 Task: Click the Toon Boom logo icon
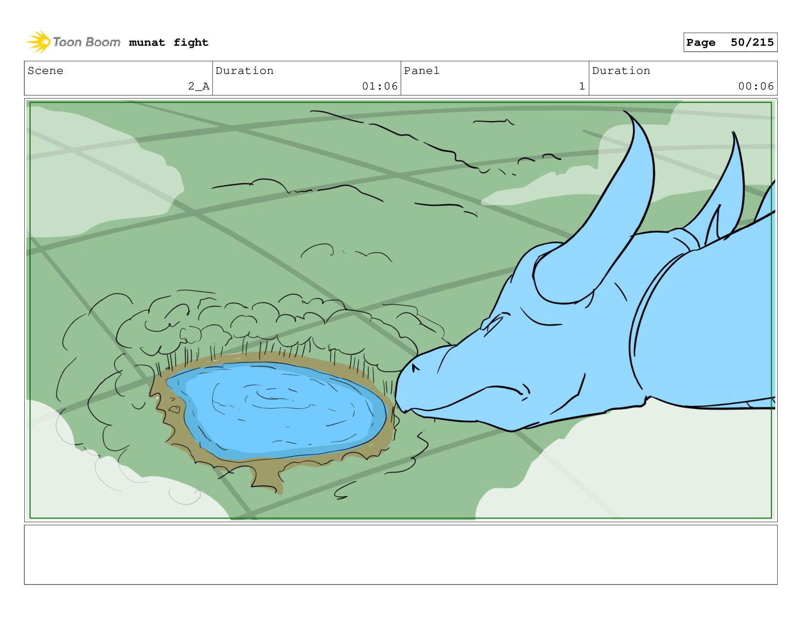[38, 42]
